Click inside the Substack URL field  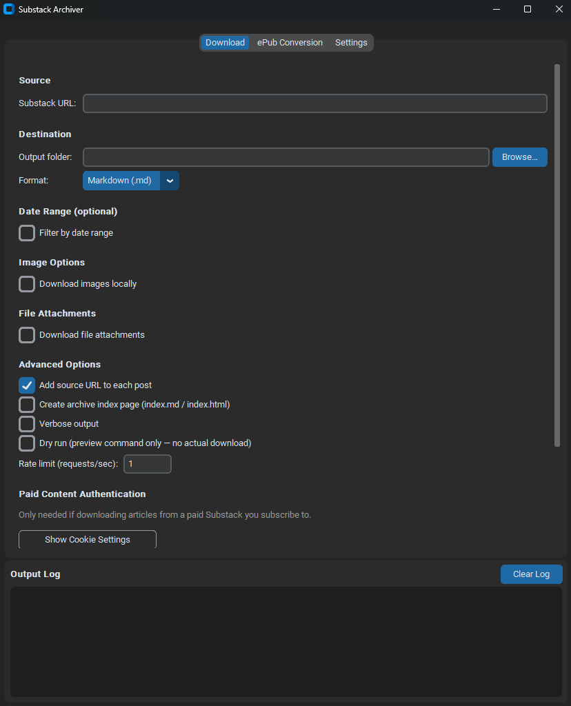314,103
